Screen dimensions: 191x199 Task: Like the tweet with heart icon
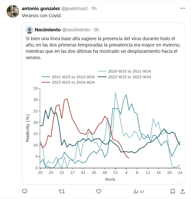pos(99,192)
